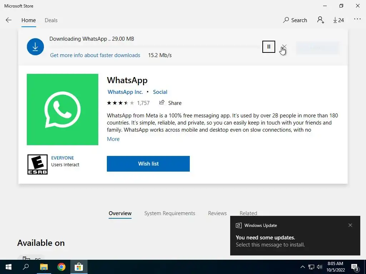Click the Share icon

162,102
